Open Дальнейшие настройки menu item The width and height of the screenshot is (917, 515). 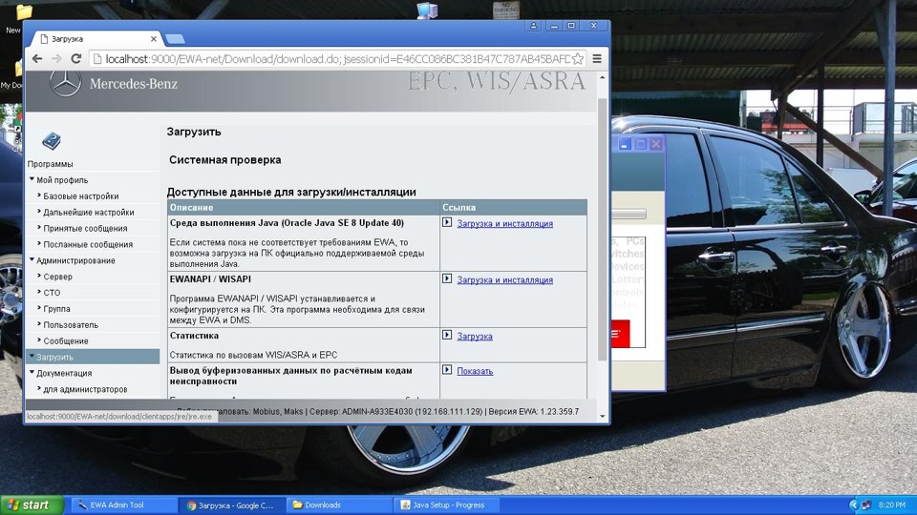tap(88, 213)
